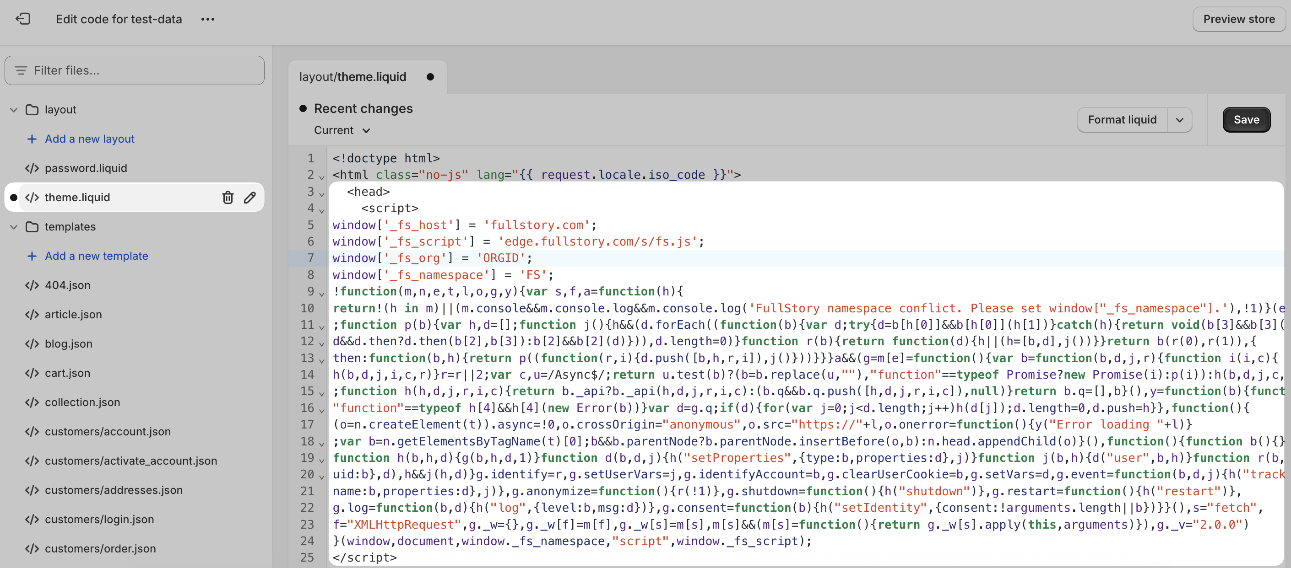The height and width of the screenshot is (568, 1291).
Task: Click the code icon beside collection.json
Action: (x=32, y=402)
